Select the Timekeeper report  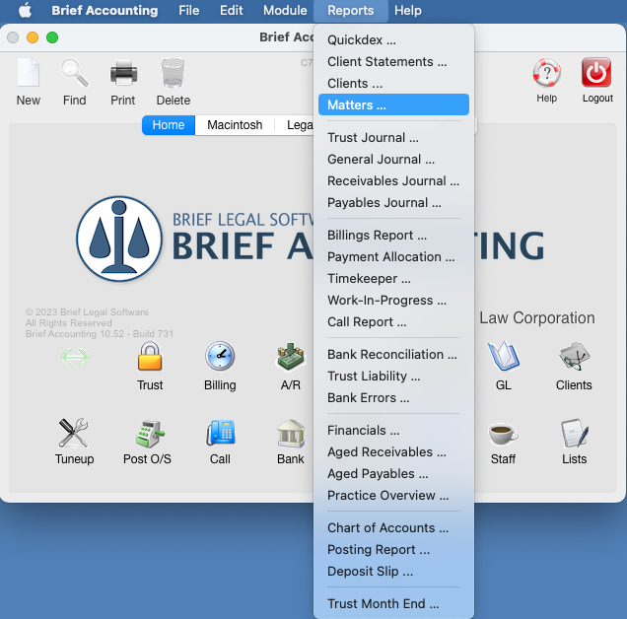point(394,278)
